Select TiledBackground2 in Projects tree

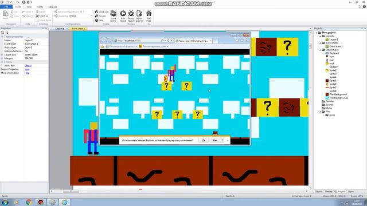click(337, 98)
